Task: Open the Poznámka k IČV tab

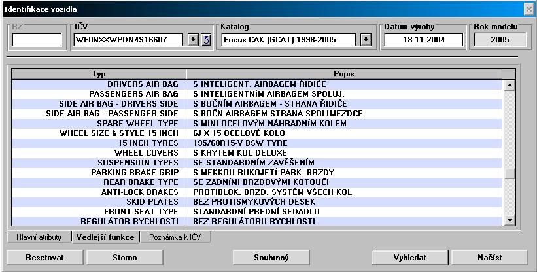Action: tap(176, 237)
